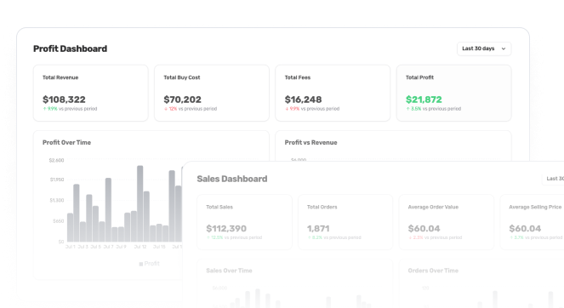Click the $2,600 y-axis label
Image resolution: width=564 pixels, height=308 pixels.
56,160
